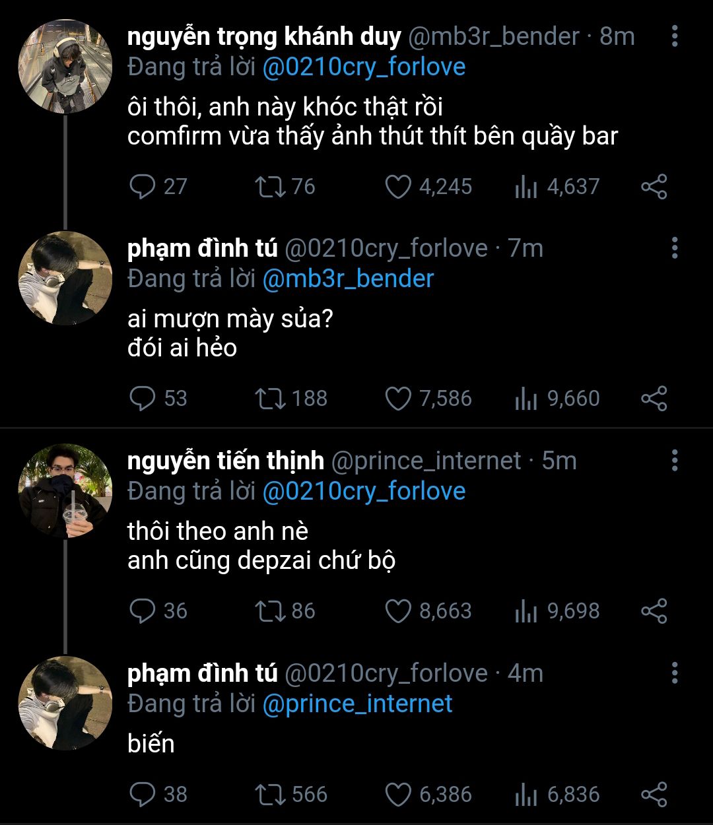Screen dimensions: 713x825
Task: Open more options for nguyễn trọng khánh duy's tweet
Action: click(x=674, y=36)
